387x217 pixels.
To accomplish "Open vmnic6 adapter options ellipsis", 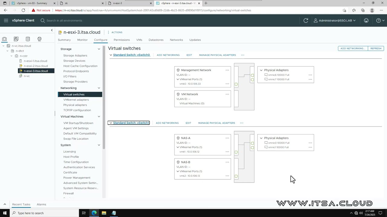I will tap(310, 75).
